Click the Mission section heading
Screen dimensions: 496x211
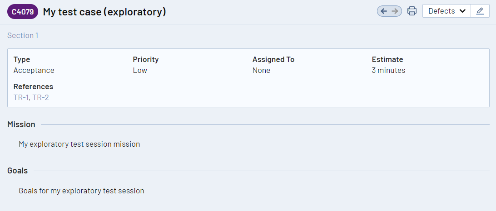[x=21, y=125]
